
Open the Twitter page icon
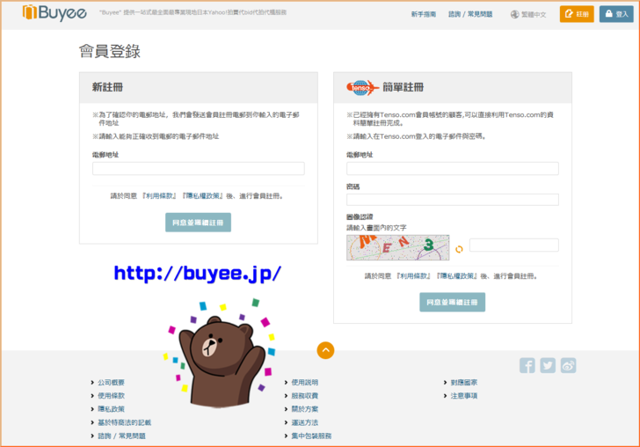click(x=548, y=365)
